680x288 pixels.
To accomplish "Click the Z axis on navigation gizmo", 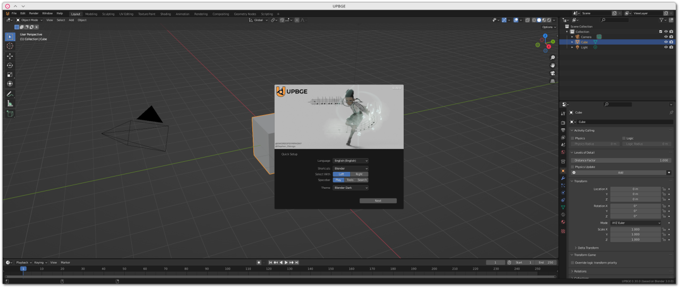I will click(545, 36).
